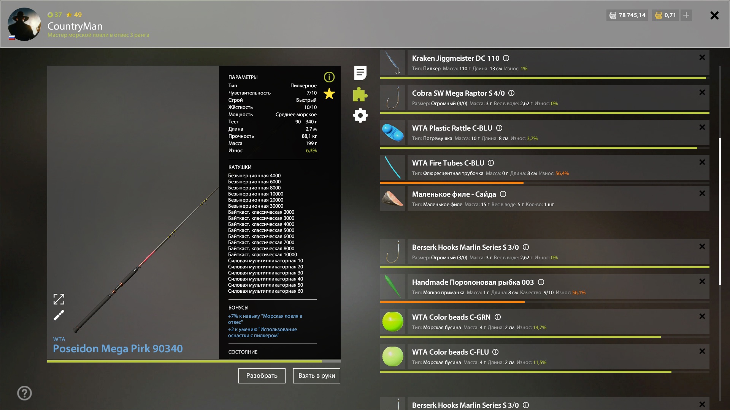Viewport: 730px width, 410px height.
Task: Click the Взять в руки button
Action: [317, 376]
